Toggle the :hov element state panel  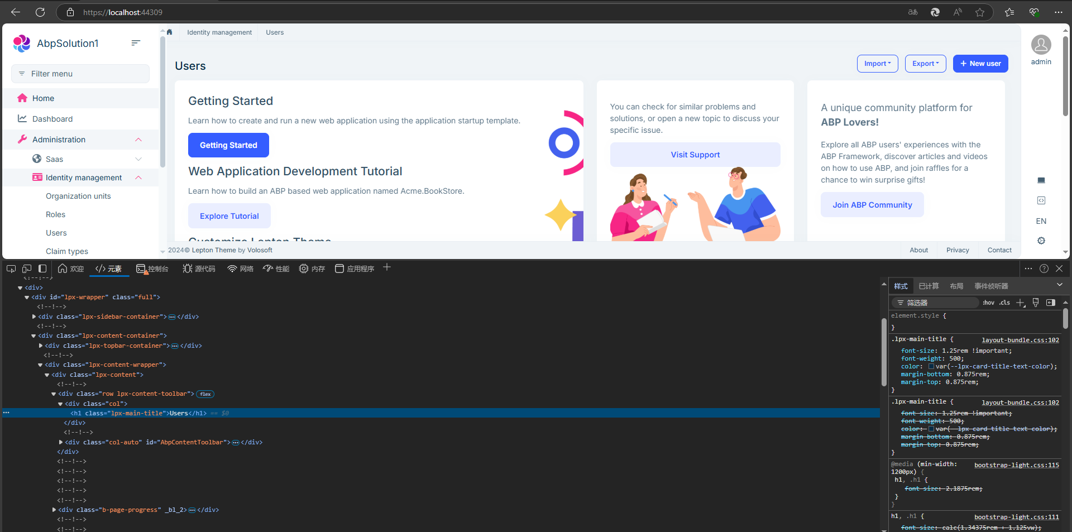(988, 303)
